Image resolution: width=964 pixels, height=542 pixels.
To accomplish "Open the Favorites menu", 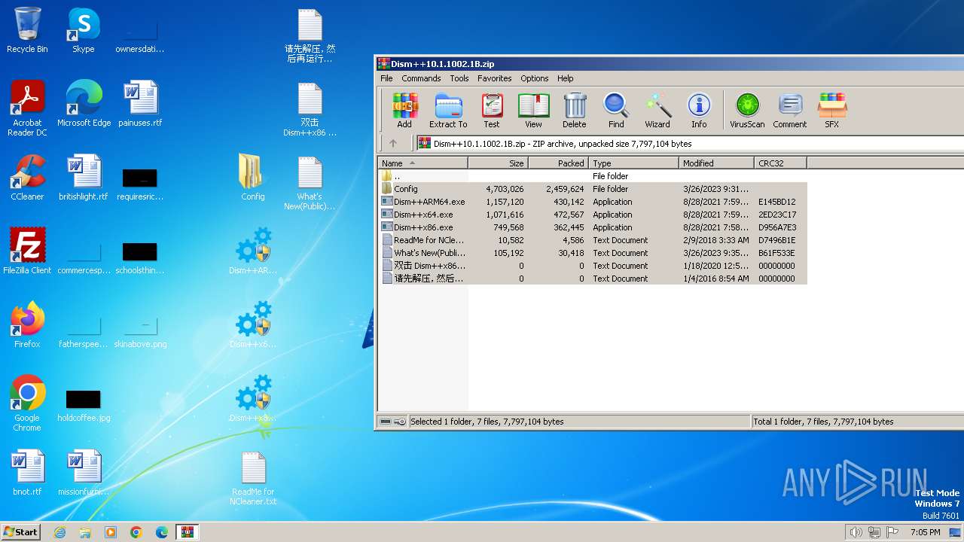I will tap(495, 78).
